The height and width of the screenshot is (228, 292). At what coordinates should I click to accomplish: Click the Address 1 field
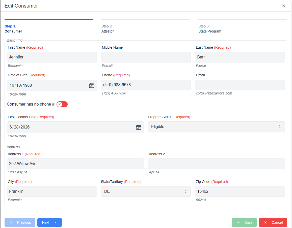coord(75,164)
